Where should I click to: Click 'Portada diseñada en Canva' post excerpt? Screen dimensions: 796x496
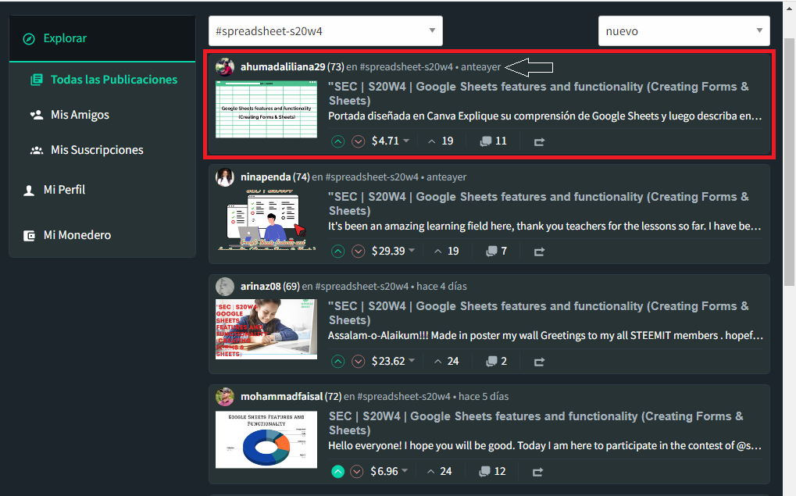coord(544,116)
